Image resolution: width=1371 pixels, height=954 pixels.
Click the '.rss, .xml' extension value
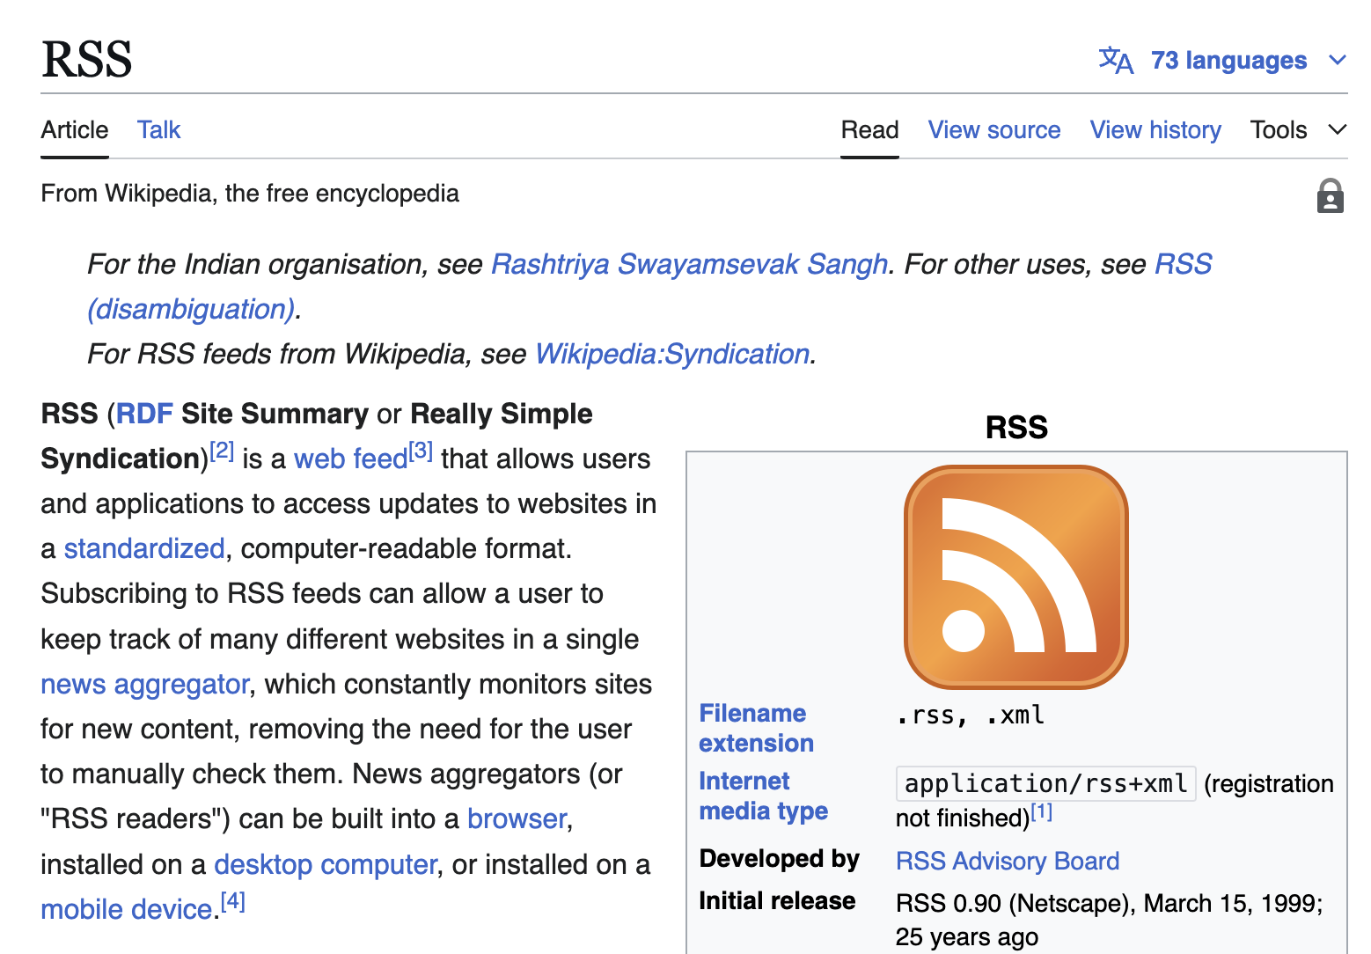[971, 715]
